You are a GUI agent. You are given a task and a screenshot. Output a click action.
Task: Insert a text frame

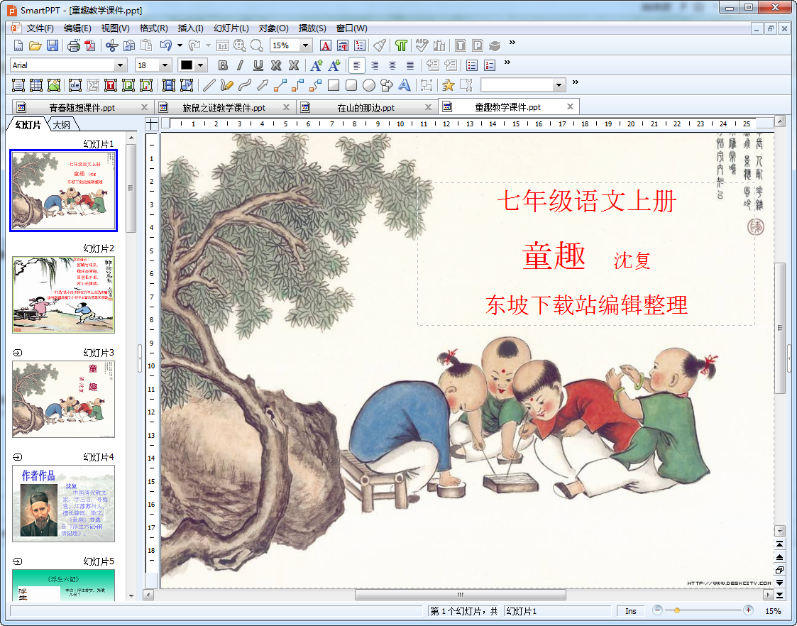click(18, 85)
